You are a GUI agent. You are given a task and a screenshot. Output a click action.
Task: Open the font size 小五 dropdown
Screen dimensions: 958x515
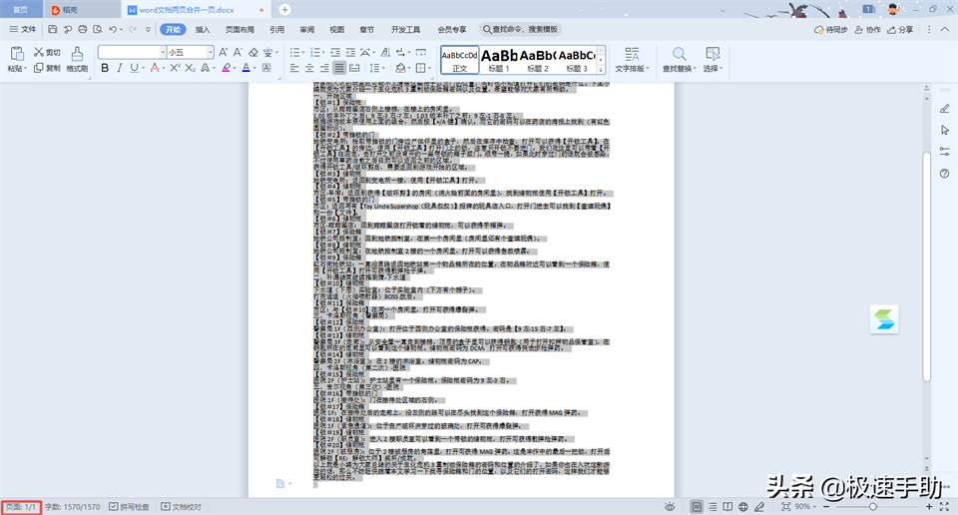point(210,52)
